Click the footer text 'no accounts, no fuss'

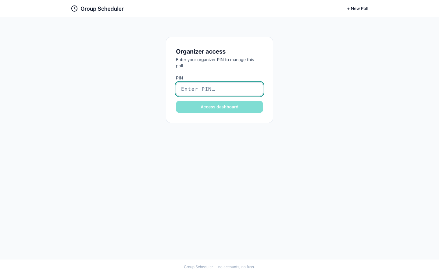coord(237,267)
